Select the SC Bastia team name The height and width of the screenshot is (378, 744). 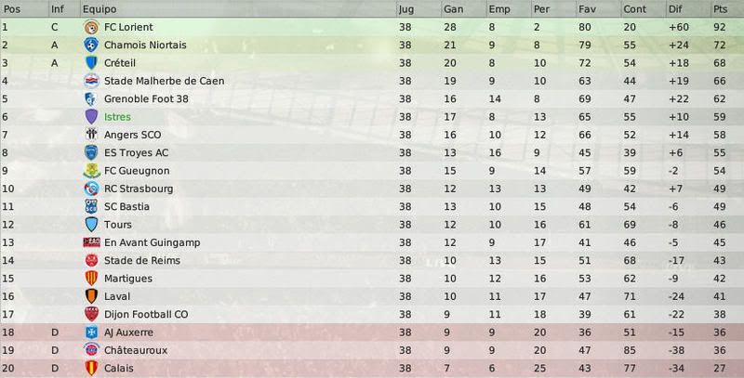(126, 206)
